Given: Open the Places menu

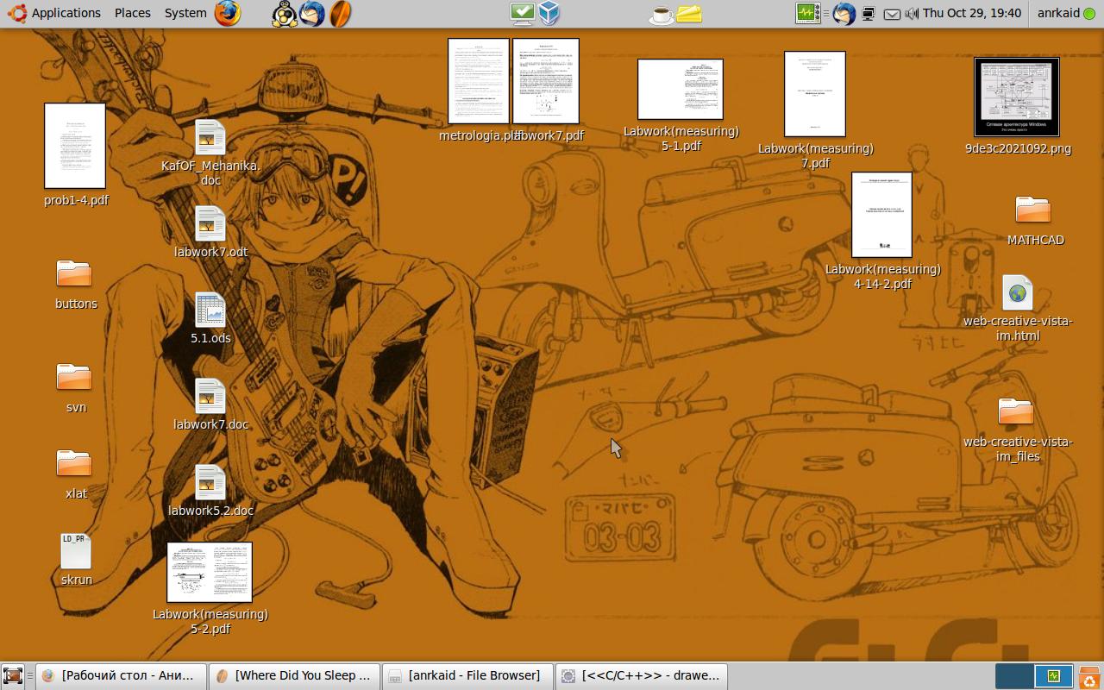Looking at the screenshot, I should [x=132, y=13].
